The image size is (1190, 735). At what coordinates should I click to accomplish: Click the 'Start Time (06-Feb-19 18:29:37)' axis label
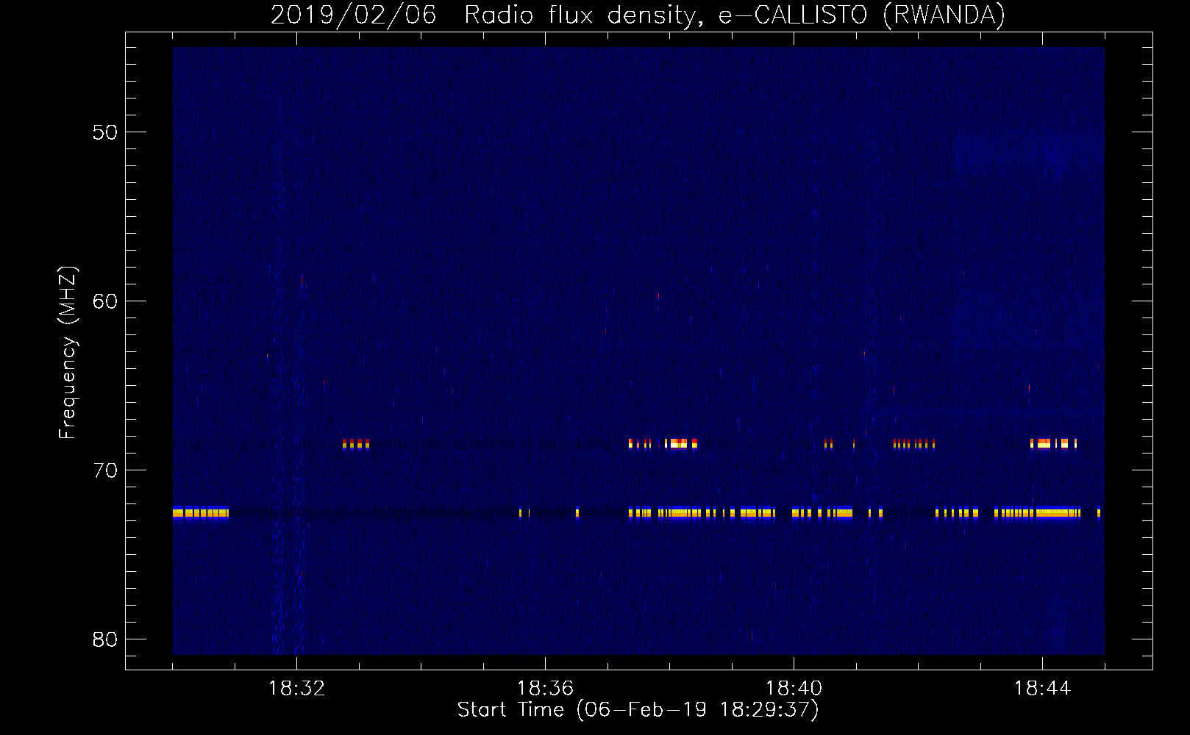(638, 710)
